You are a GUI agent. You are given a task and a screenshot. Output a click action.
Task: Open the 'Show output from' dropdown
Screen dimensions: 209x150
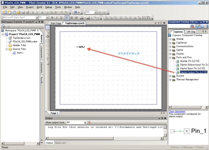pos(85,123)
